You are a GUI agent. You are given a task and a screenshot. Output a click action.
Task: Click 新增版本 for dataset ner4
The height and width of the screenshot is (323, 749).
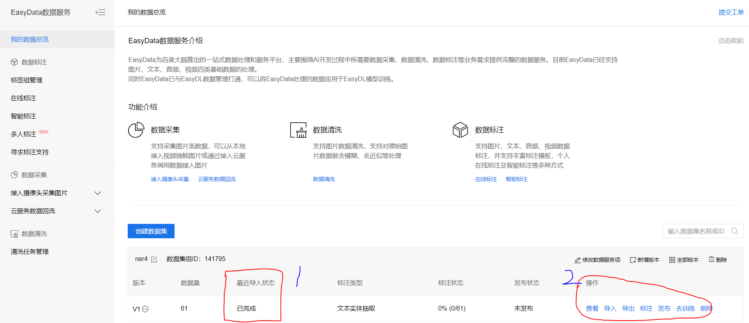point(645,260)
